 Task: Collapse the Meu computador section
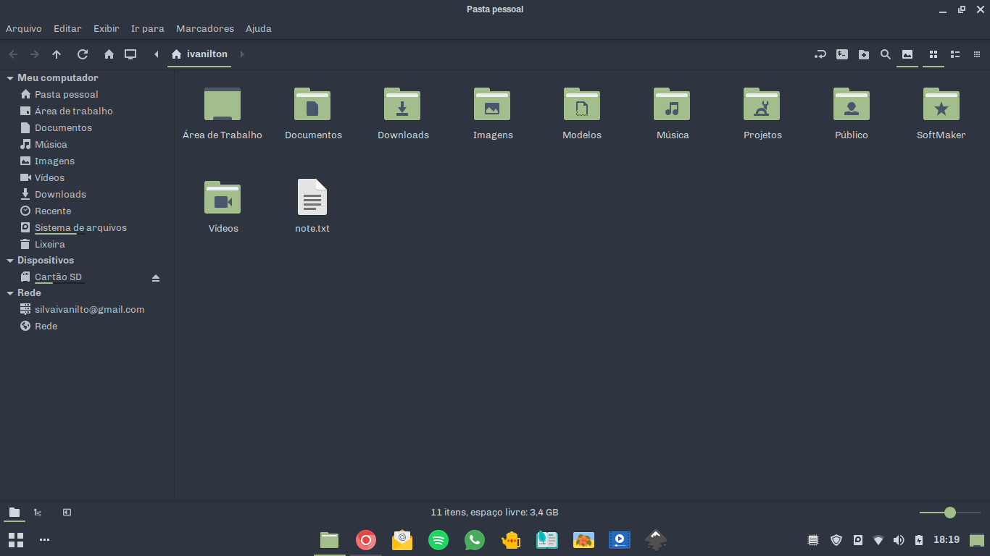pyautogui.click(x=10, y=78)
